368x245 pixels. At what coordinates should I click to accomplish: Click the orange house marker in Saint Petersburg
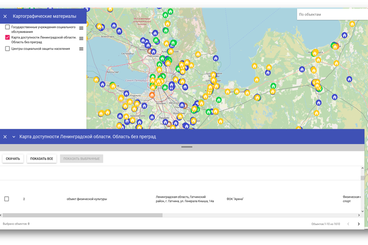(x=152, y=95)
